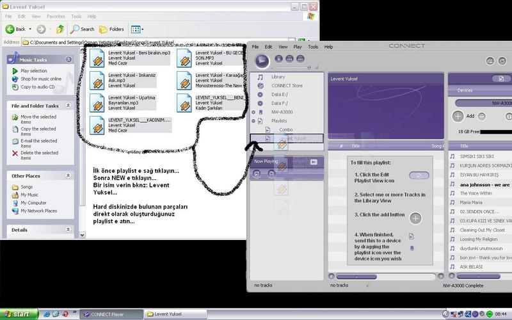Image resolution: width=512 pixels, height=320 pixels.
Task: Start playback with the large Play button in CONNECT
Action: point(262,61)
